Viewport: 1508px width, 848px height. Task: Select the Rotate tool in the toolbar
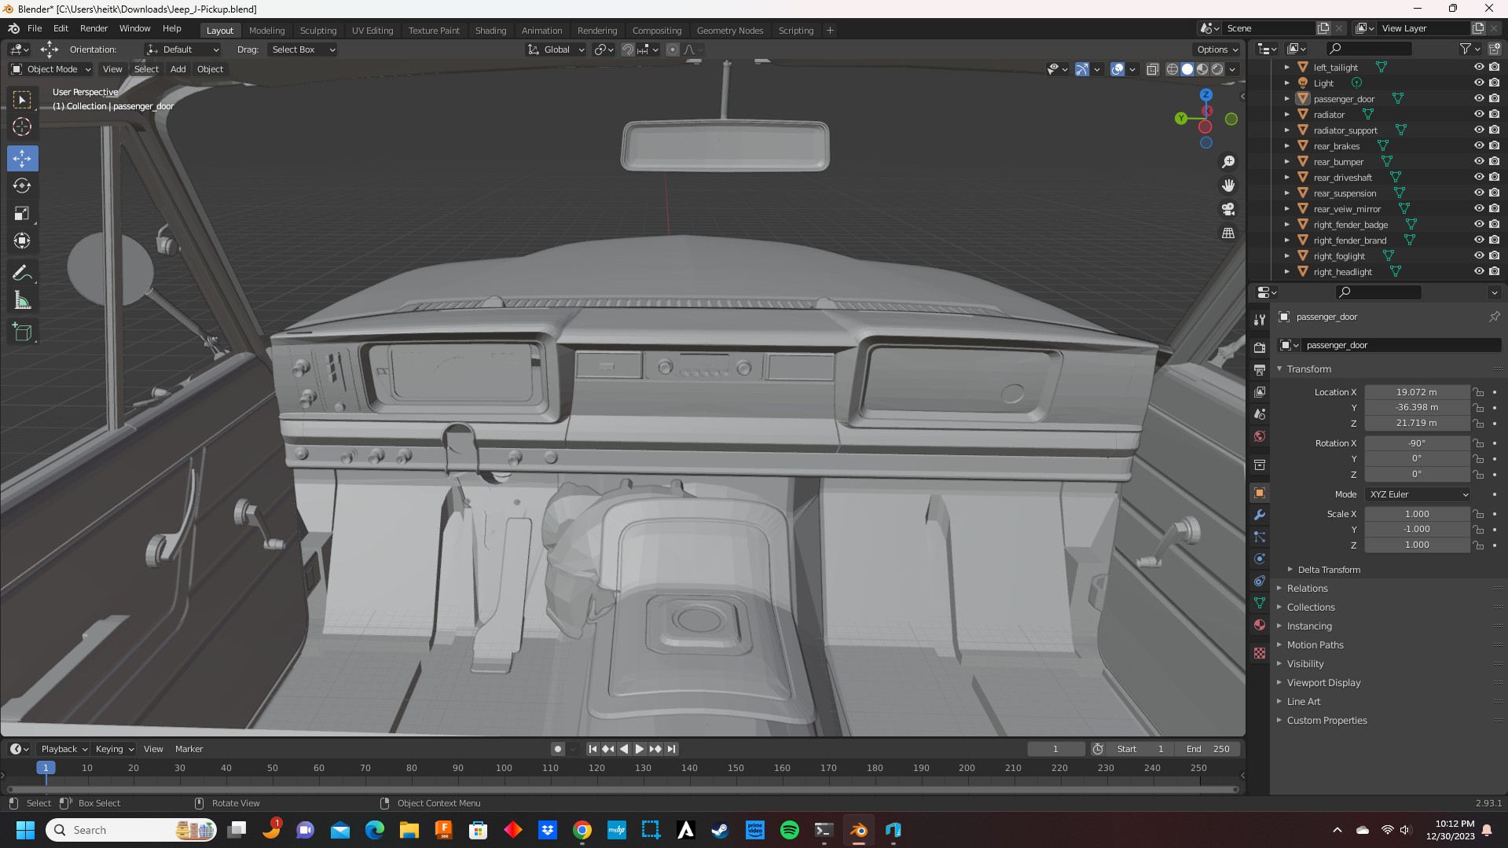(x=22, y=186)
